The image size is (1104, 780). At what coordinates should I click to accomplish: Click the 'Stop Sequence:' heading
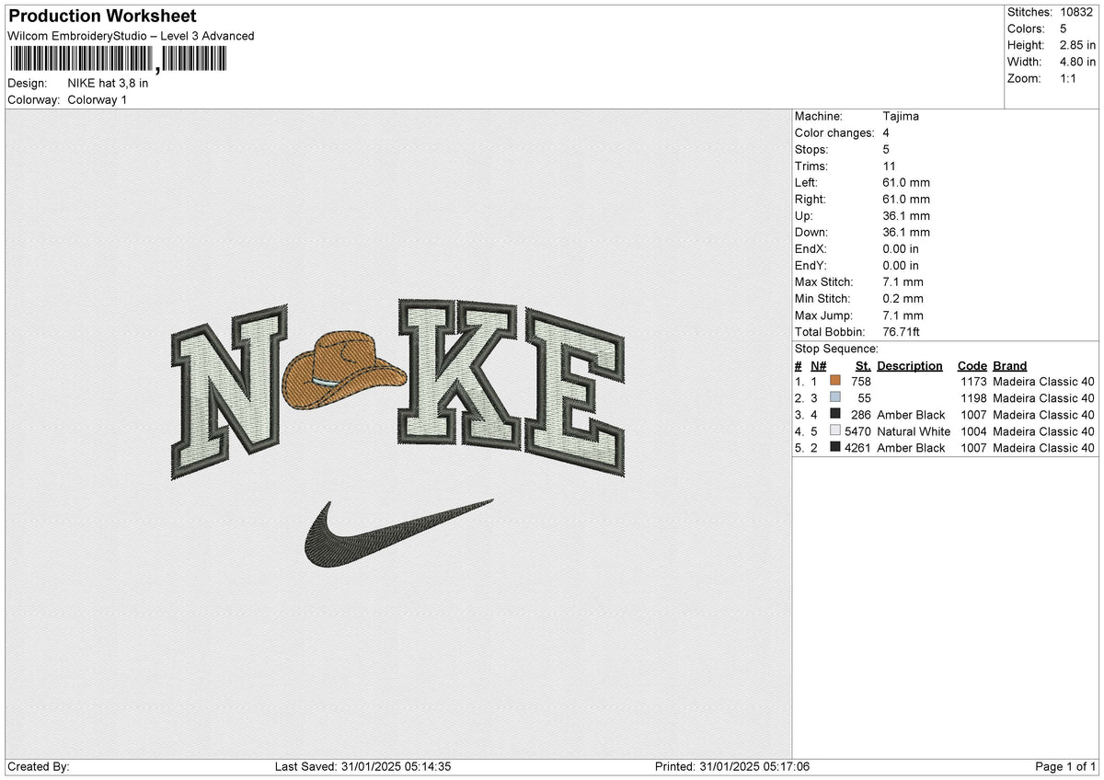coord(836,350)
